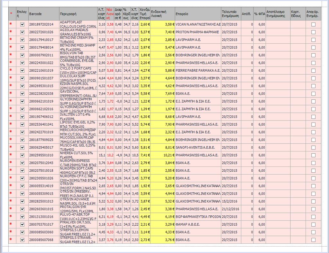
Task: Select the Απογόρ. Ενημέρ. column header
Action: coord(313,14)
